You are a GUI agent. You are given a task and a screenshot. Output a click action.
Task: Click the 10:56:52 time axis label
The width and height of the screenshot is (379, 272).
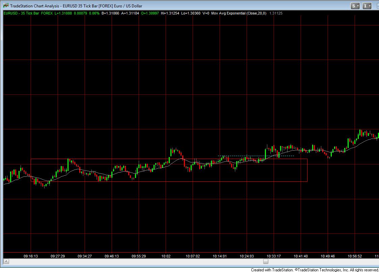pos(355,256)
